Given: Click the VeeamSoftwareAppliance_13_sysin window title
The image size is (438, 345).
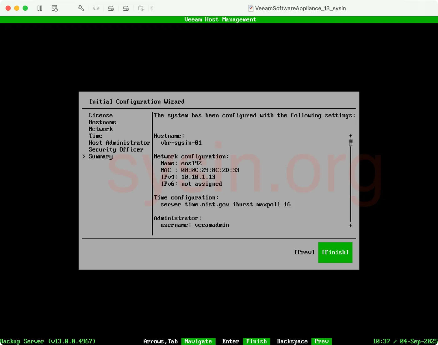Looking at the screenshot, I should (x=300, y=8).
